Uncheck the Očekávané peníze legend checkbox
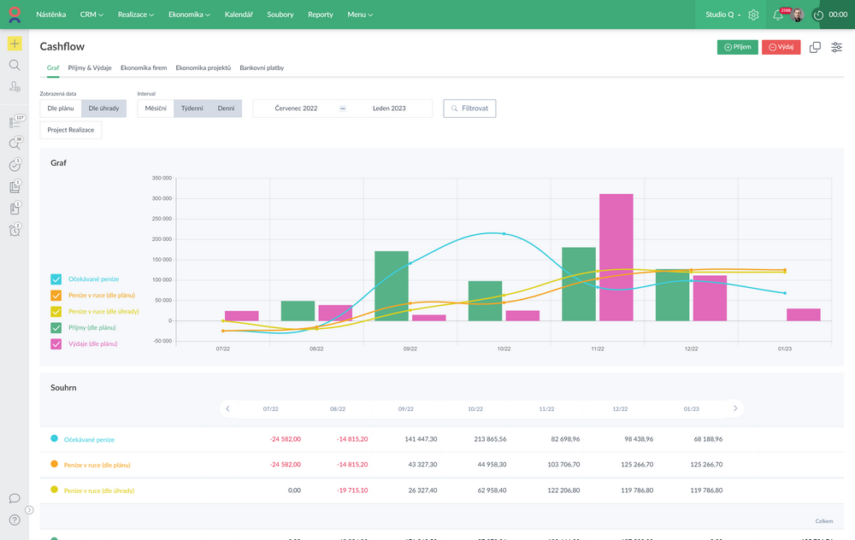Image resolution: width=855 pixels, height=540 pixels. 56,279
